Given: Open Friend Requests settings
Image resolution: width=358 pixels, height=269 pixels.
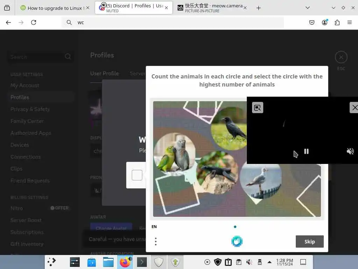Looking at the screenshot, I should click(x=30, y=181).
